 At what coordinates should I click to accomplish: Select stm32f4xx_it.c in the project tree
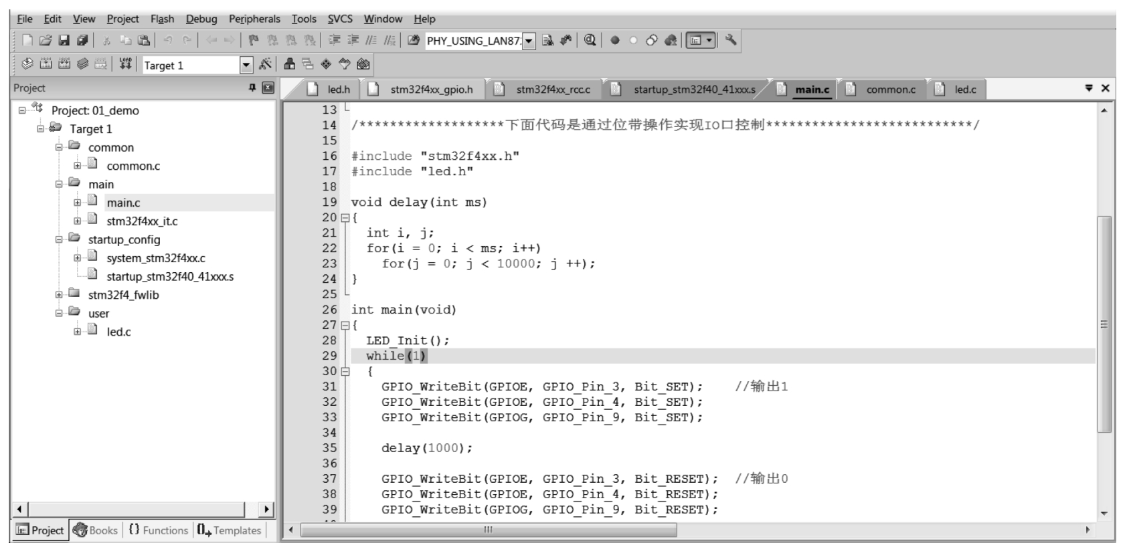142,221
